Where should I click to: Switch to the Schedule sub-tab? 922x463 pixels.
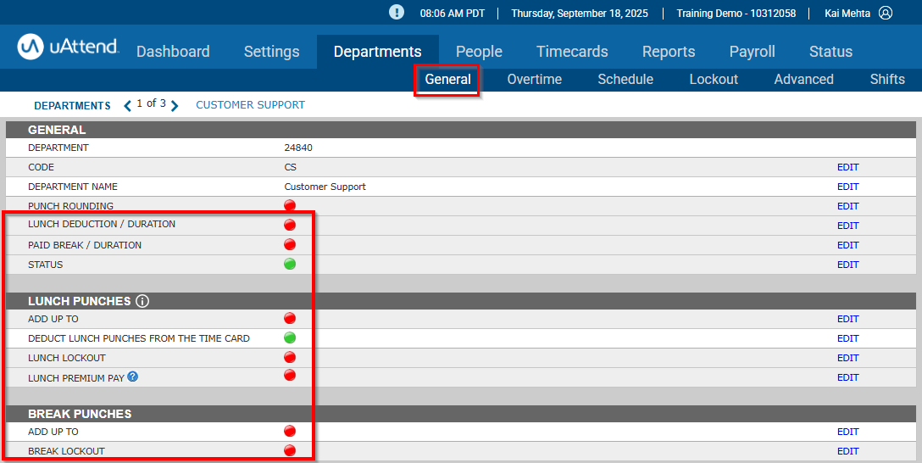(x=625, y=80)
